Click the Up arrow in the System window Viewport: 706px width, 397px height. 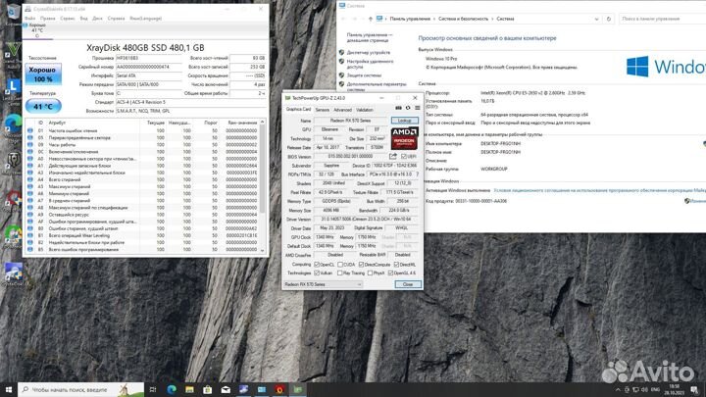coord(370,19)
